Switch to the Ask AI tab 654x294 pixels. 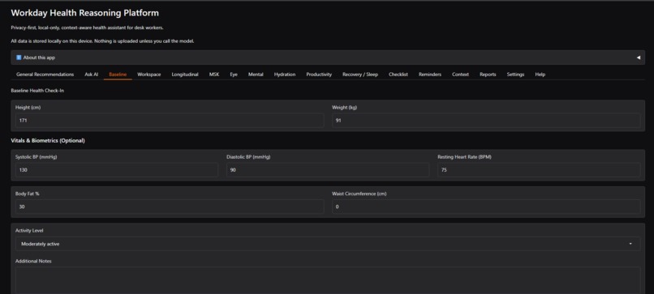[x=92, y=75]
